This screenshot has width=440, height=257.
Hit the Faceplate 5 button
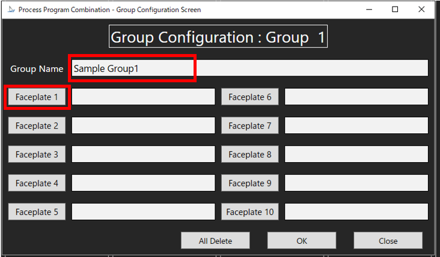37,211
